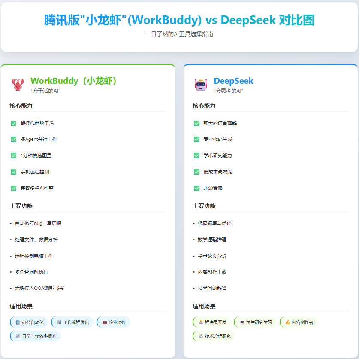The height and width of the screenshot is (359, 359).
Task: Click the DeepSeek card heading
Action: pos(233,81)
